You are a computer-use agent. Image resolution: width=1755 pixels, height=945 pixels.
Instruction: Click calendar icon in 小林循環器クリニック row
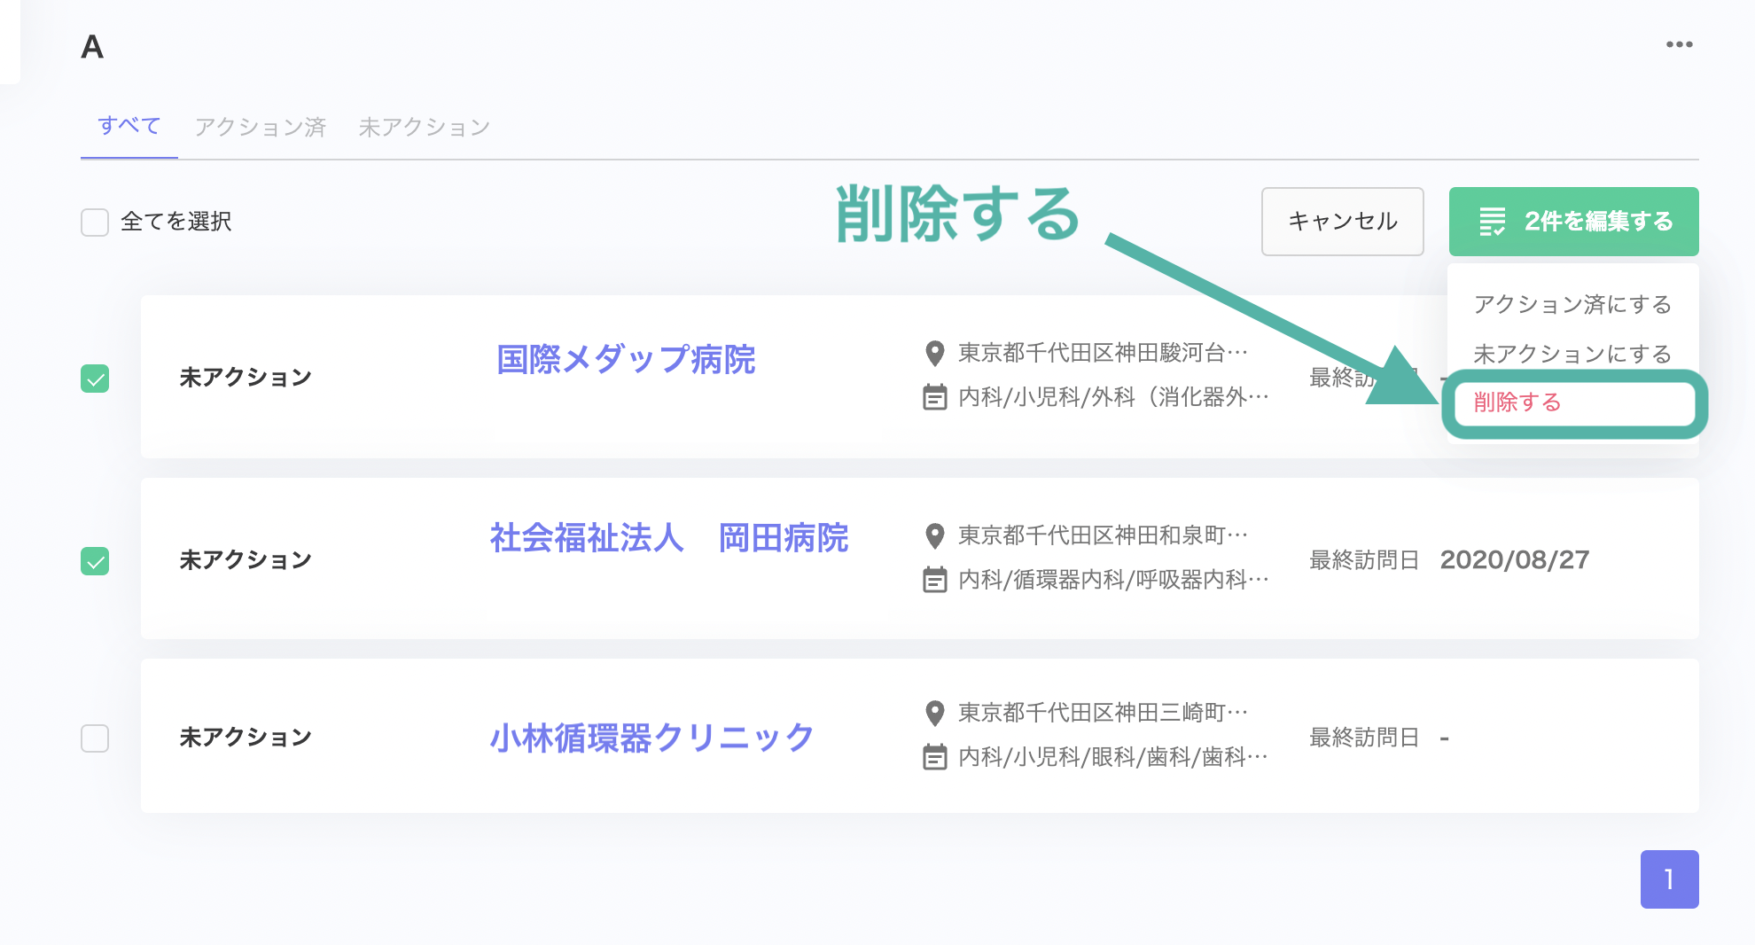click(x=934, y=757)
